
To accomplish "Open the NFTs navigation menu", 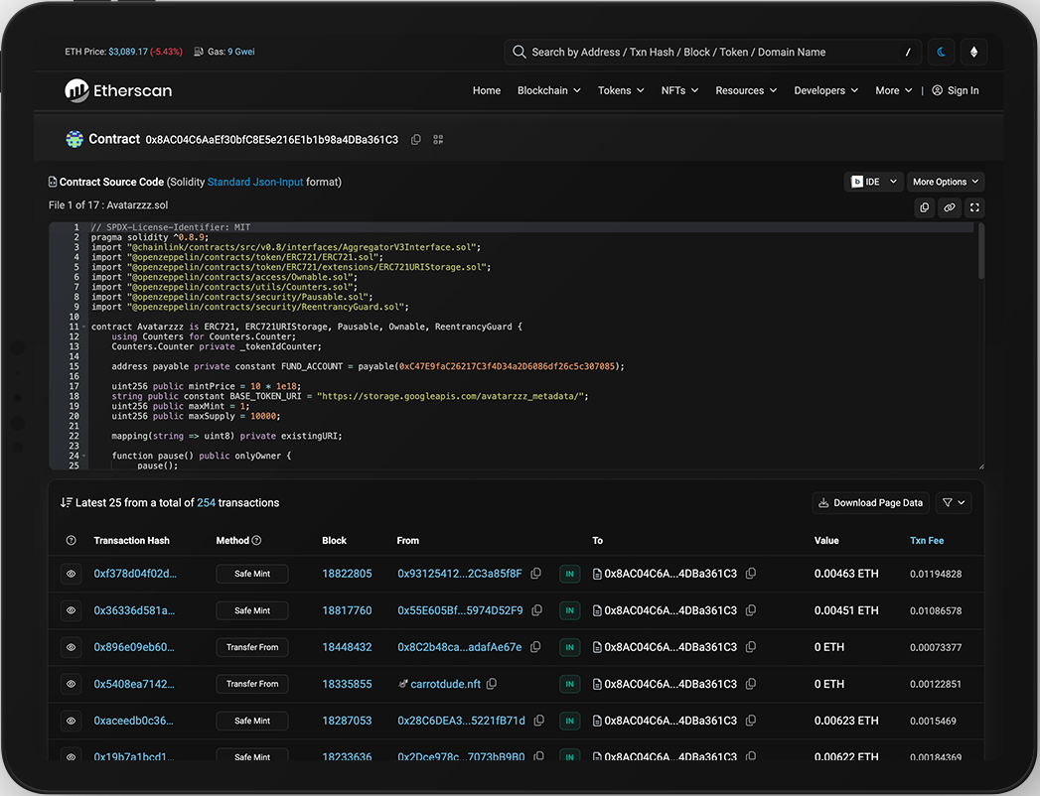I will 679,90.
